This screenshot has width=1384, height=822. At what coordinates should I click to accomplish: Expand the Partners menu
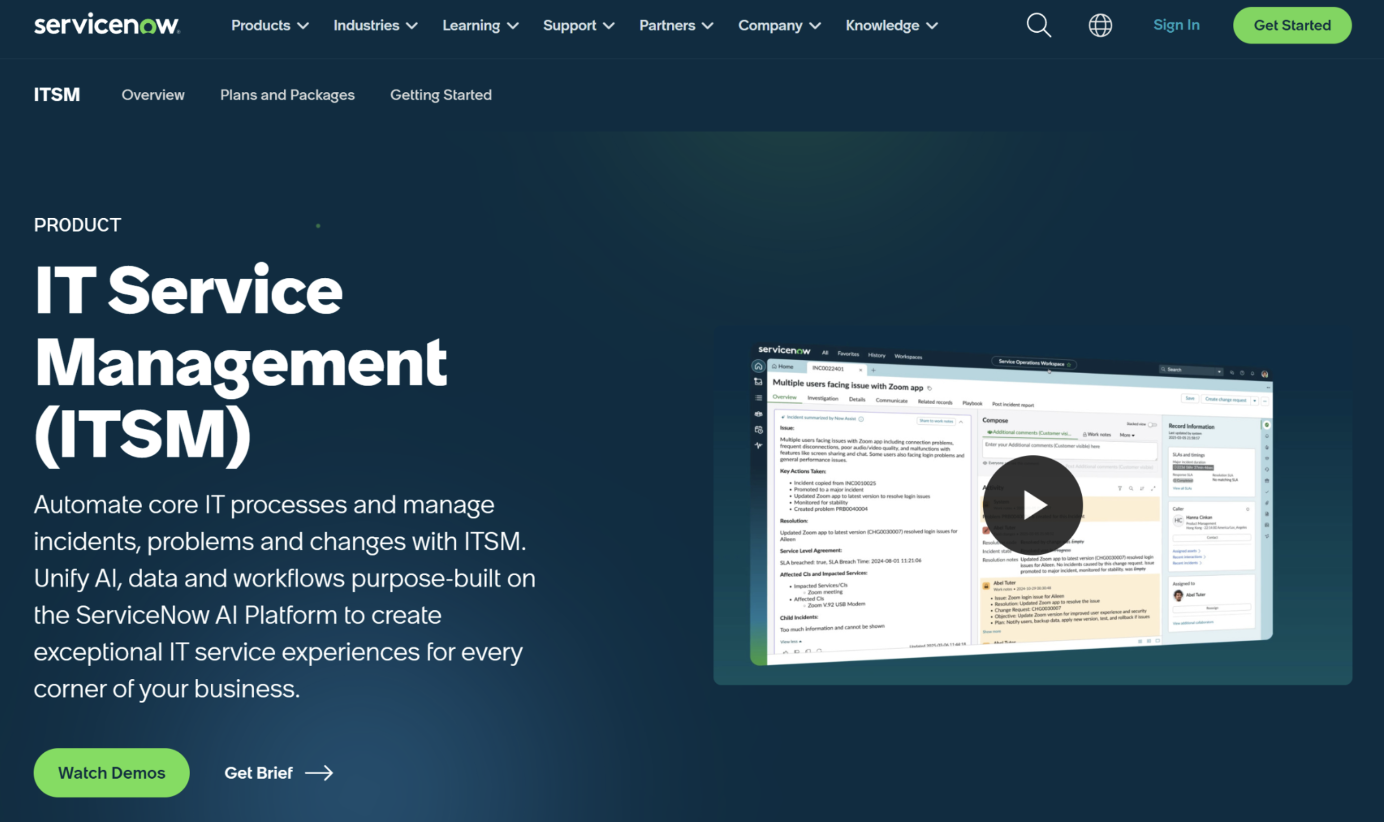click(x=676, y=25)
